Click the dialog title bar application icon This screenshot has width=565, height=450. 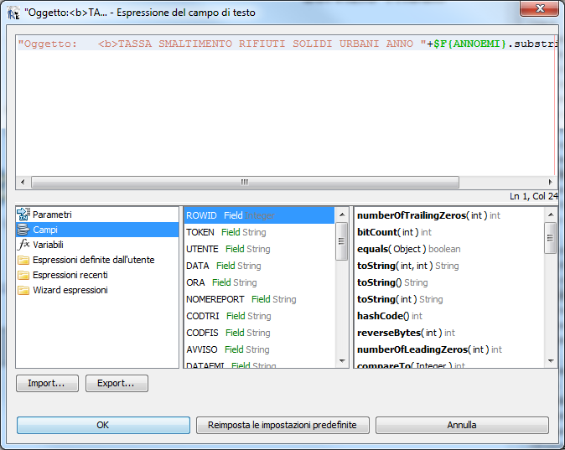click(13, 12)
